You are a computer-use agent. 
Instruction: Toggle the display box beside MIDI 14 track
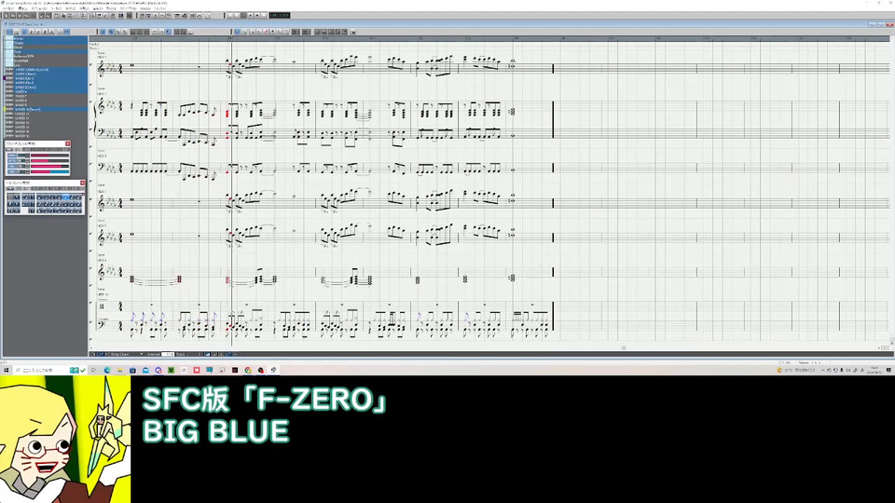point(9,128)
